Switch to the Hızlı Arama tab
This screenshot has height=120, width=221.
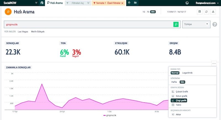point(55,3)
